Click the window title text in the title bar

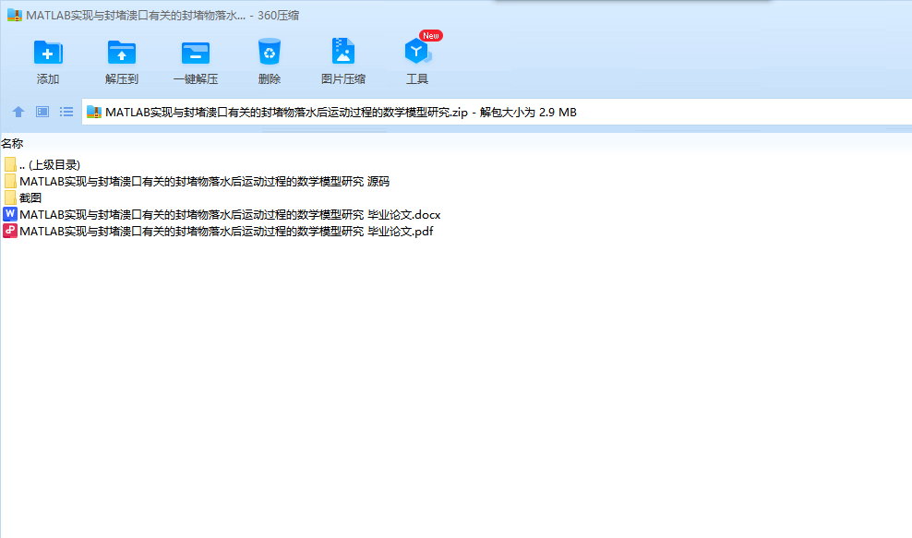click(x=162, y=15)
